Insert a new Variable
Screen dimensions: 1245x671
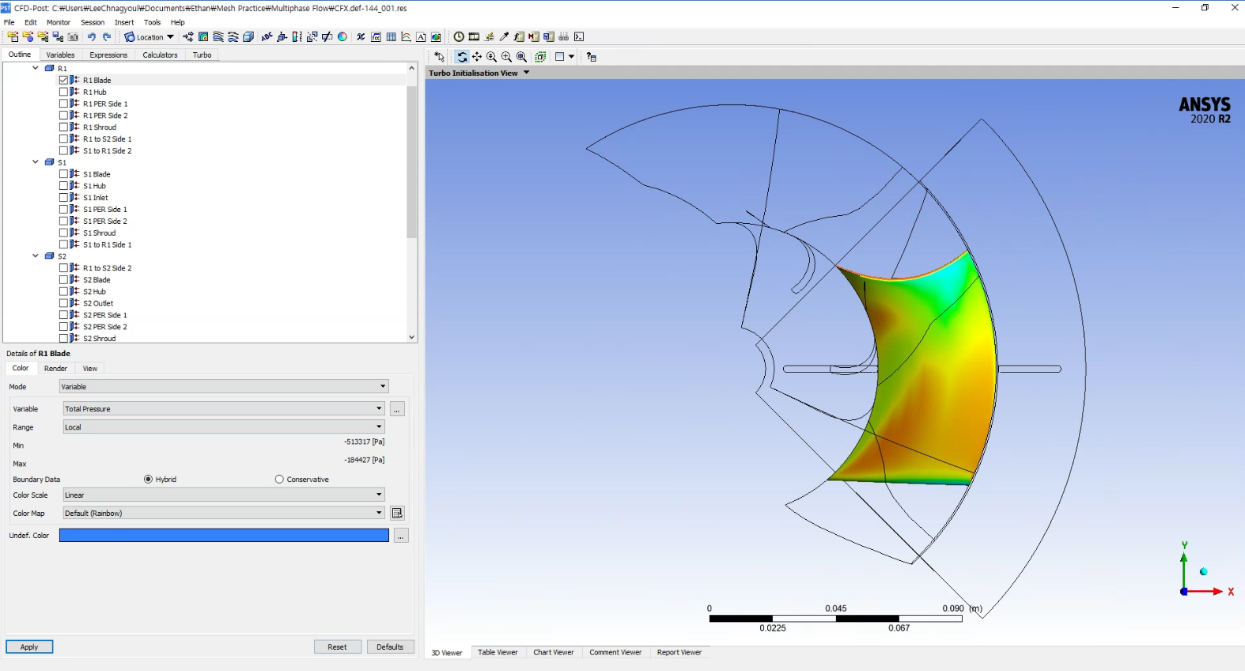click(361, 37)
